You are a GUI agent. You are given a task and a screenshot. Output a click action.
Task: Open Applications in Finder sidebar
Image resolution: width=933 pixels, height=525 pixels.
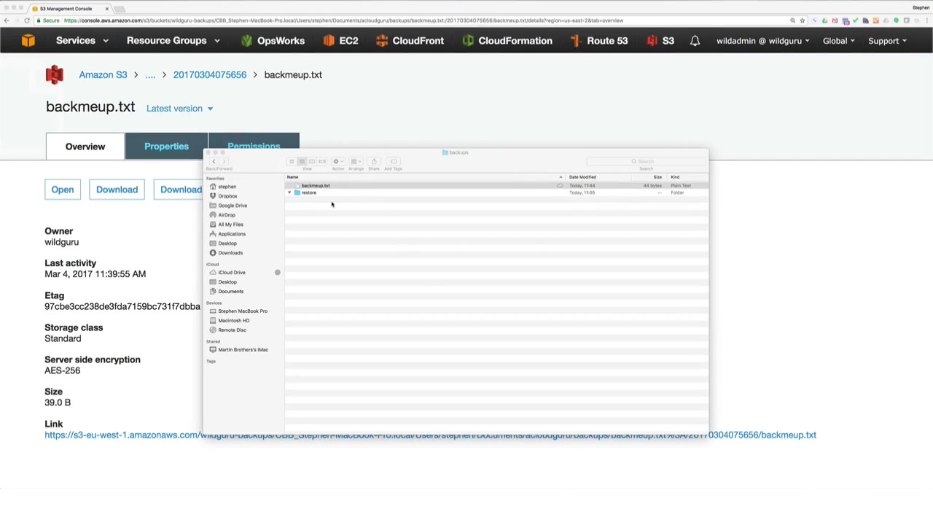231,234
